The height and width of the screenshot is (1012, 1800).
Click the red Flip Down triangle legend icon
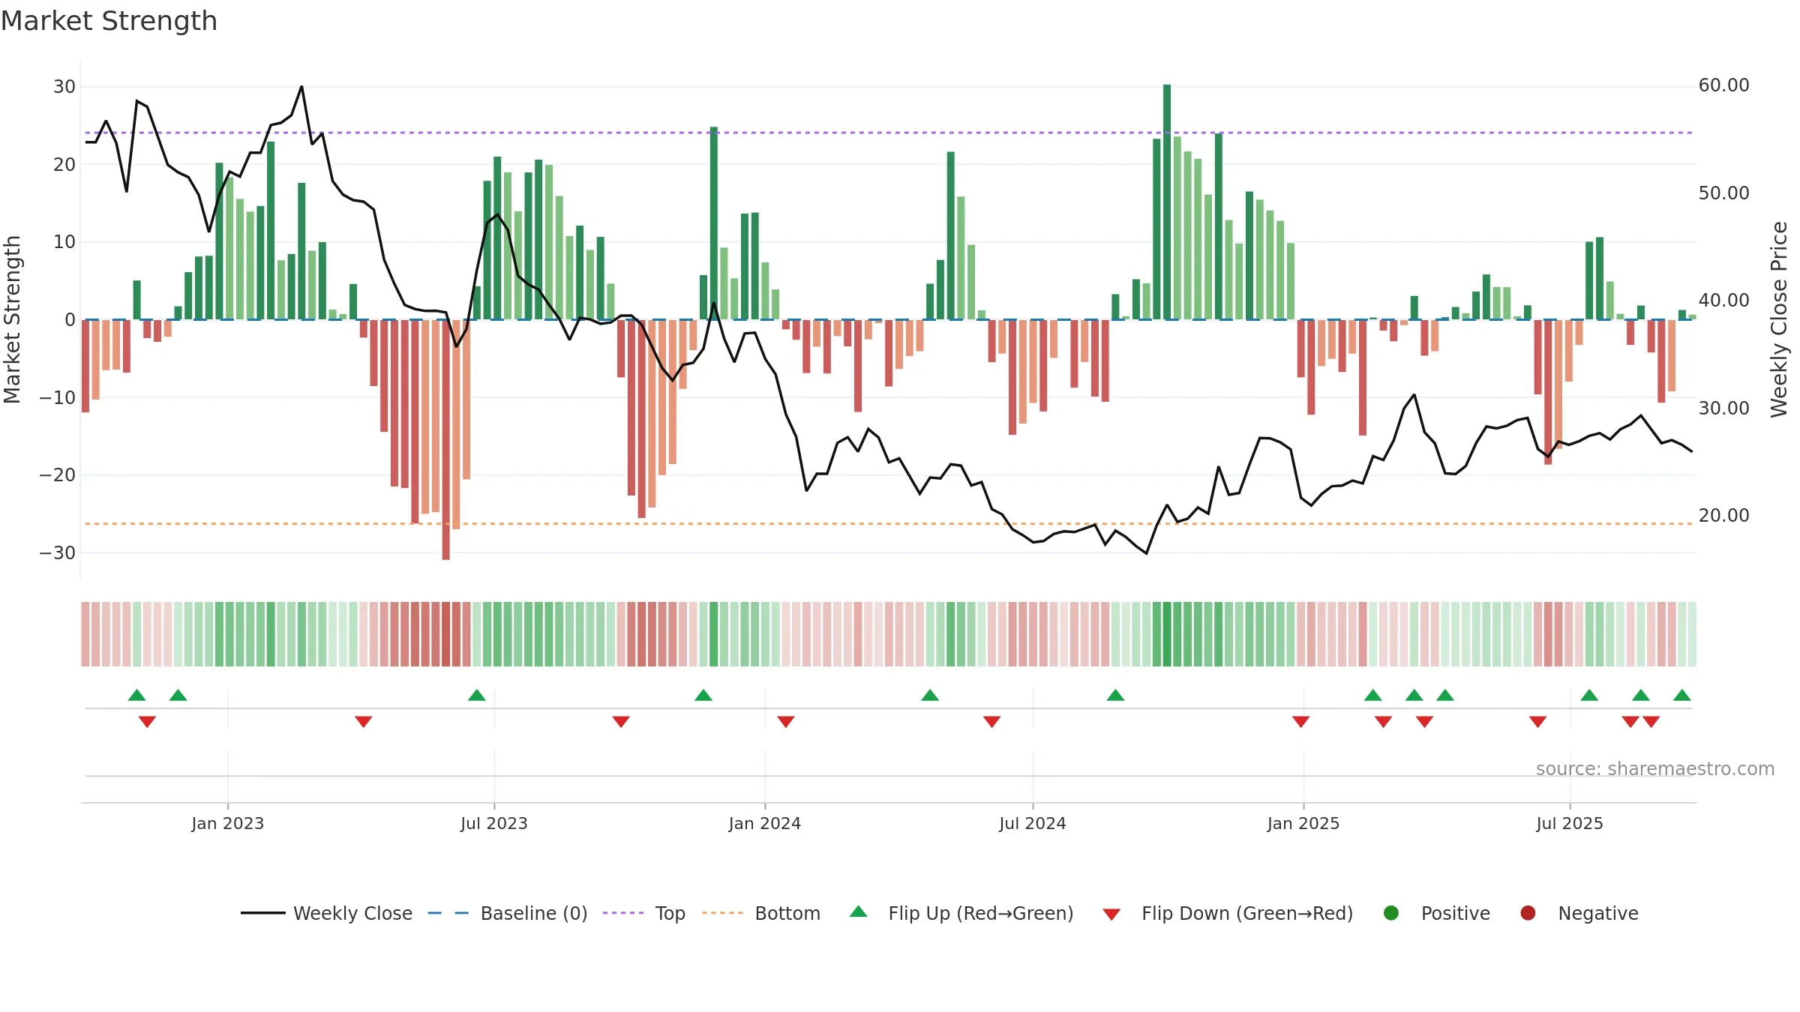tap(1111, 915)
